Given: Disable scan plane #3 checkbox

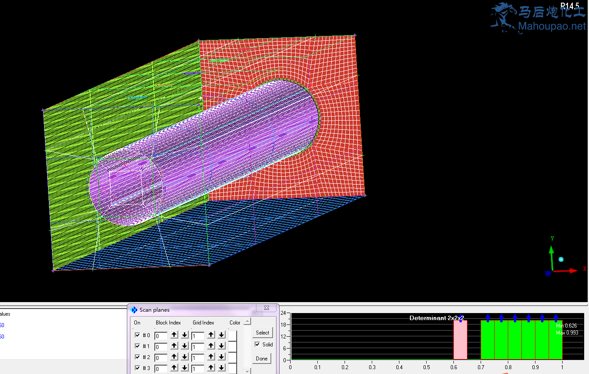Looking at the screenshot, I should click(x=137, y=368).
